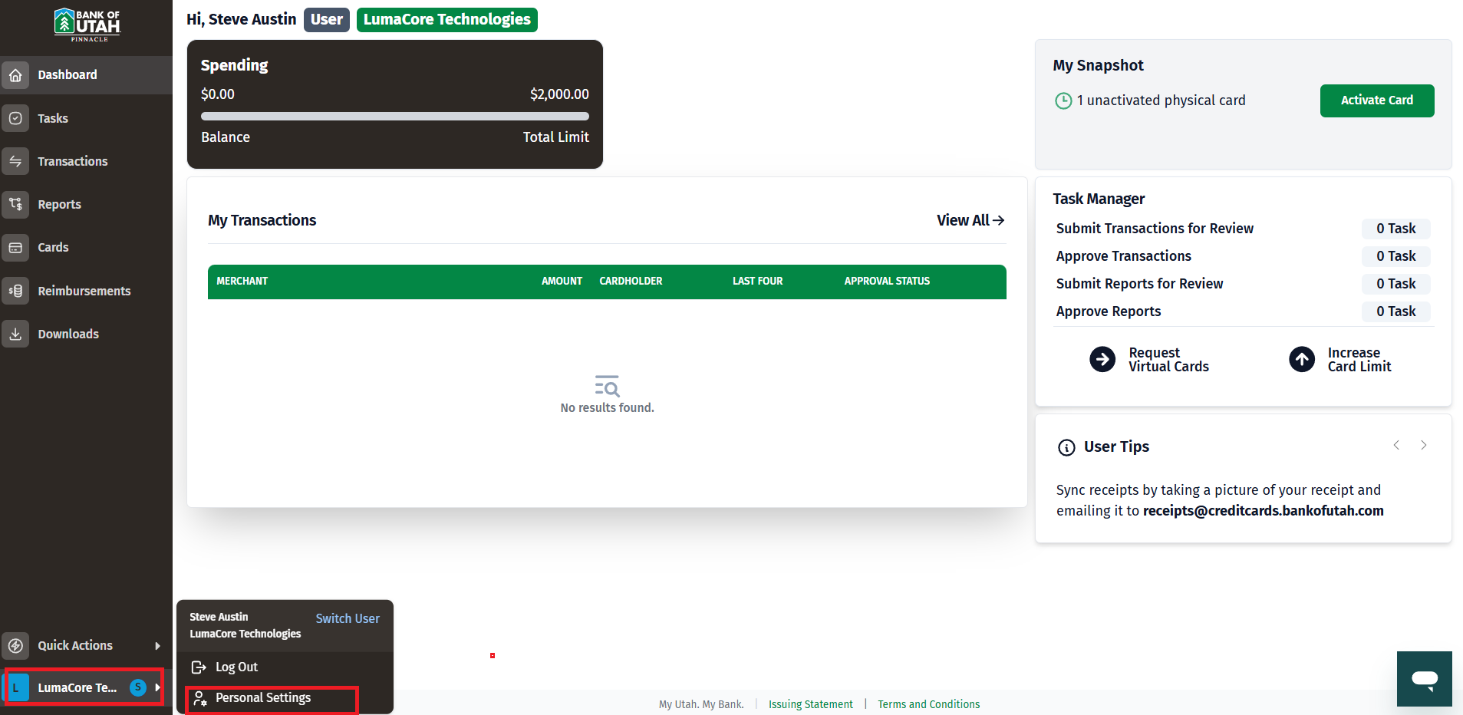The width and height of the screenshot is (1463, 715).
Task: Click the CARDHOLDER column header
Action: 631,282
